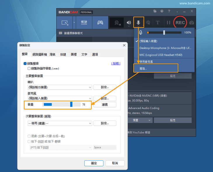Confirm with 確定 button
The height and width of the screenshot is (172, 213).
click(94, 163)
